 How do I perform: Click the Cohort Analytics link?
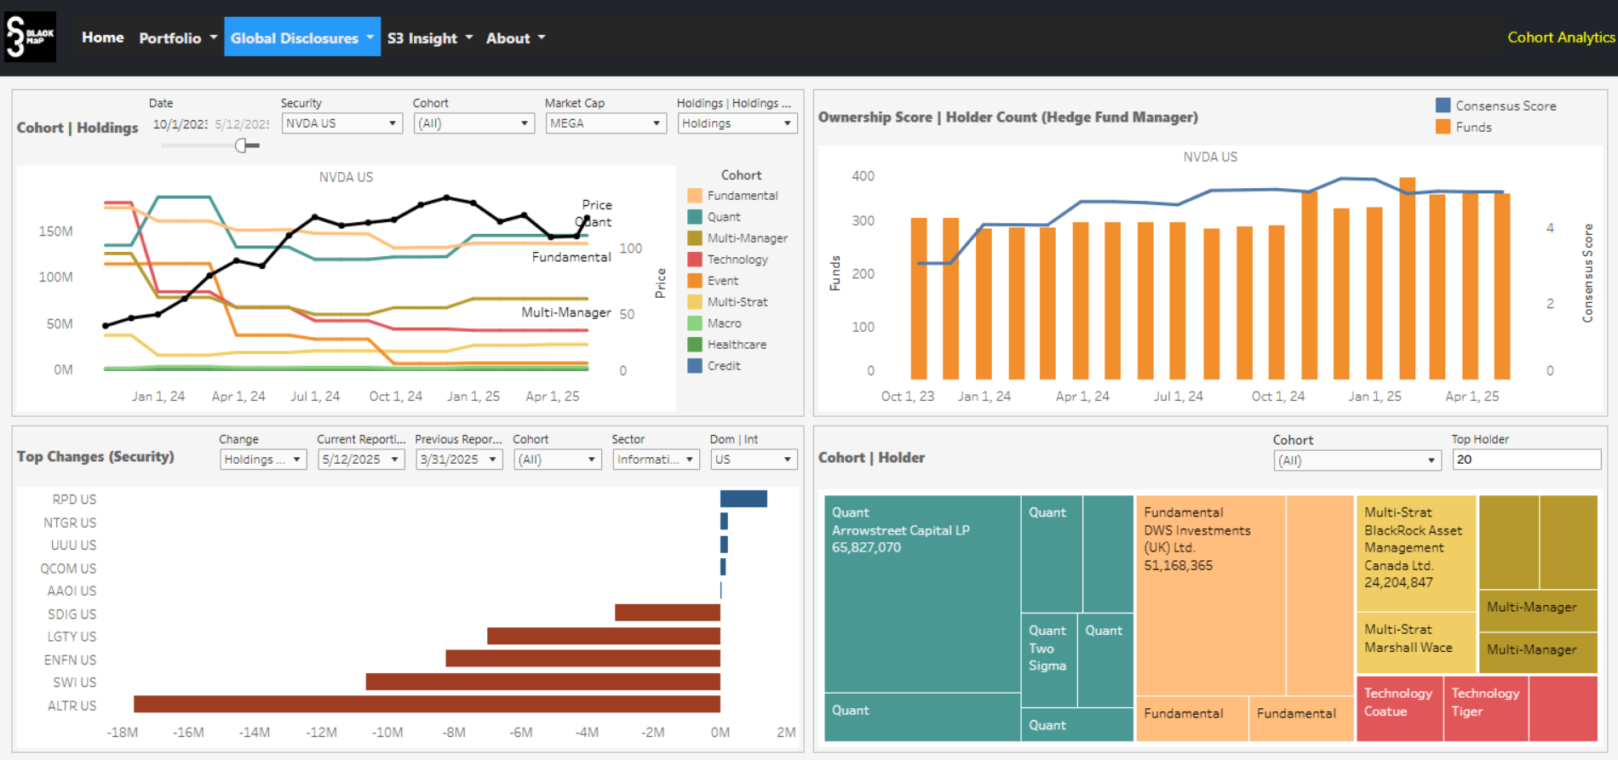pos(1561,37)
